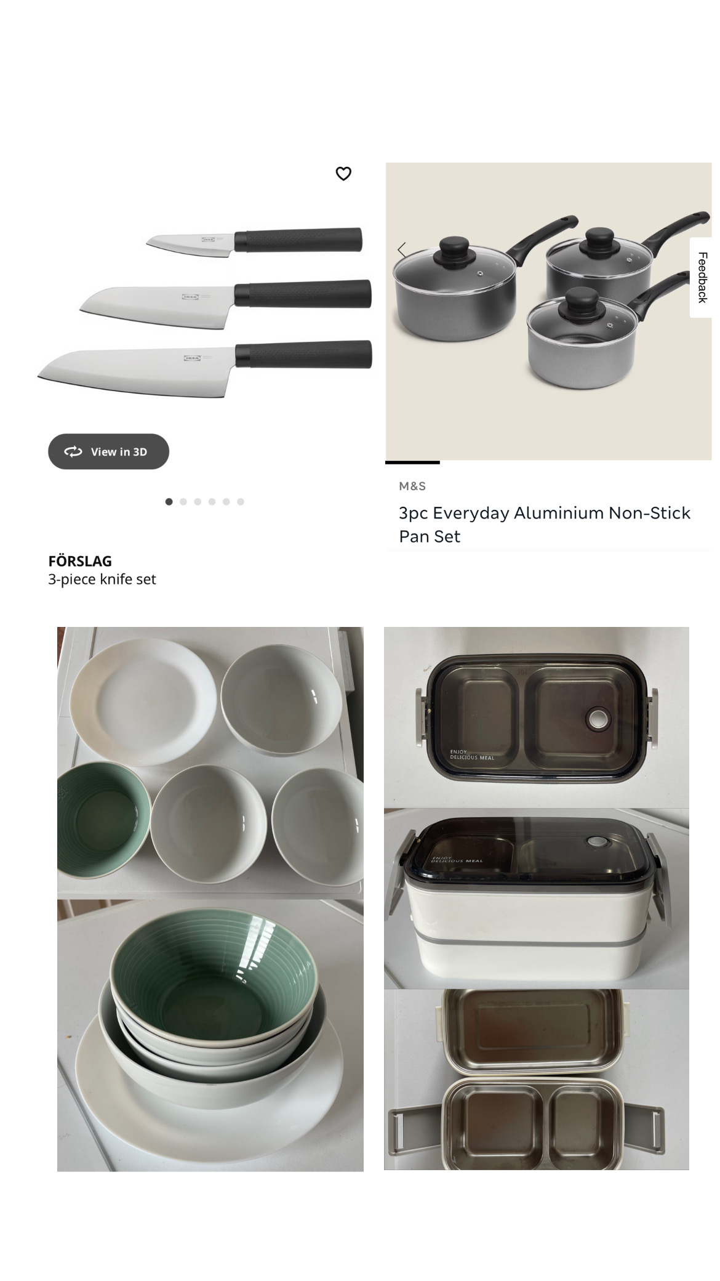Image resolution: width=720 pixels, height=1281 pixels.
Task: Go to previous pan set image
Action: point(402,250)
